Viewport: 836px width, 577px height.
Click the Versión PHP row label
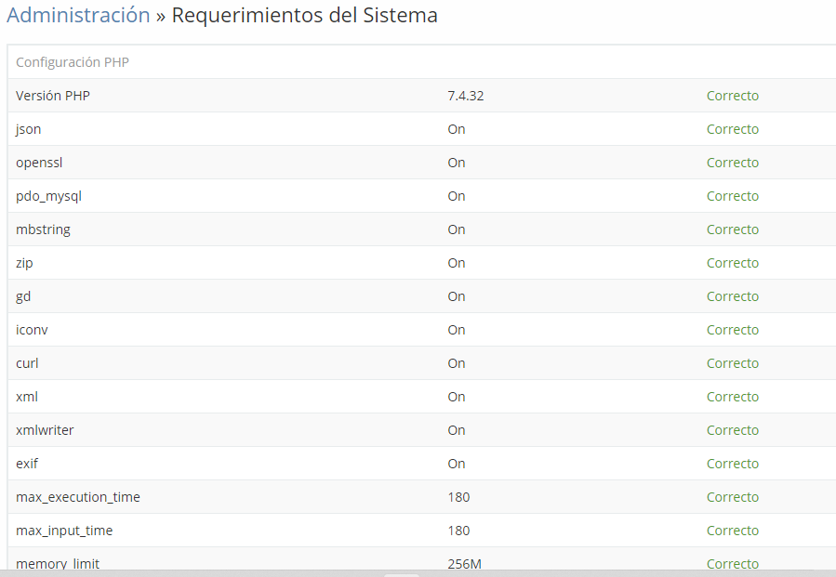(x=53, y=96)
